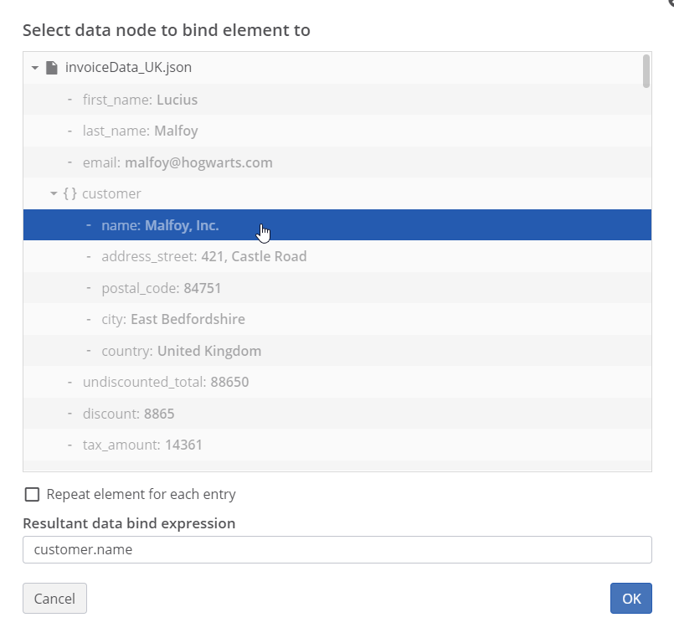Collapse the customer node arrow

click(54, 193)
